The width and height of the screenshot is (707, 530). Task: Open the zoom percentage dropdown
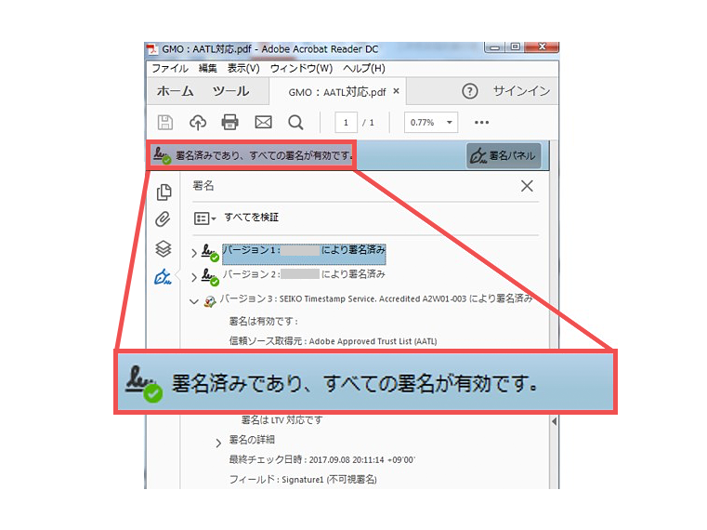[x=431, y=123]
